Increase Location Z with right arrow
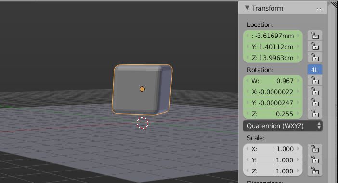 pyautogui.click(x=299, y=57)
